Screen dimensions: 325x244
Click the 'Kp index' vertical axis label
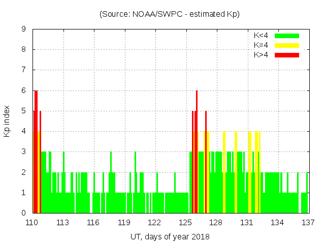pyautogui.click(x=7, y=121)
